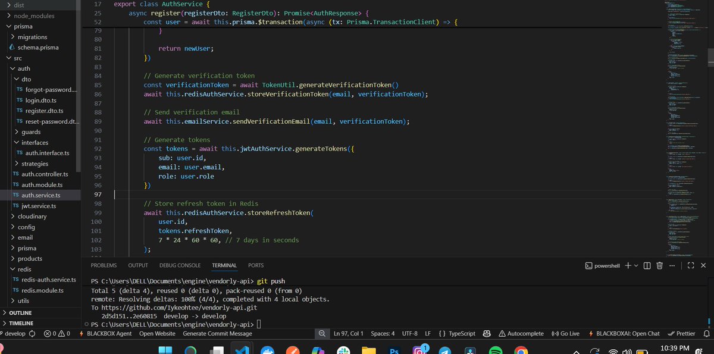Switch to the PROBLEMS tab
Viewport: 714px width, 354px height.
[x=104, y=265]
